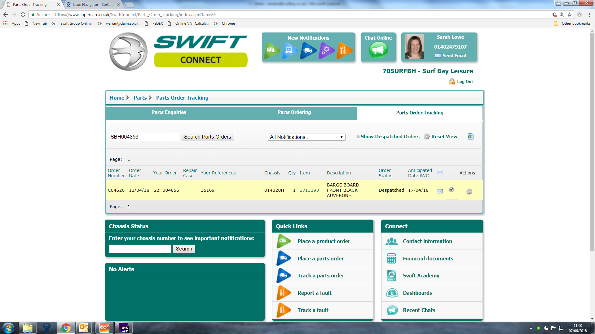The height and width of the screenshot is (334, 595).
Task: Toggle the checkbox in order C04620 row
Action: [x=451, y=190]
